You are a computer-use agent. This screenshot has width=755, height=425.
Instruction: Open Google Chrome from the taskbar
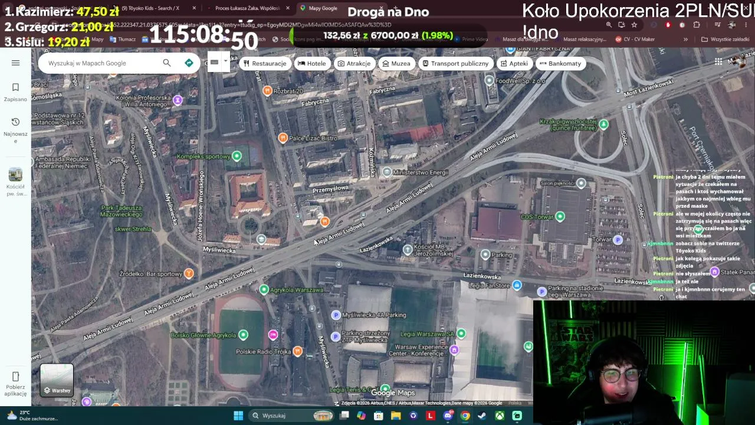click(465, 416)
